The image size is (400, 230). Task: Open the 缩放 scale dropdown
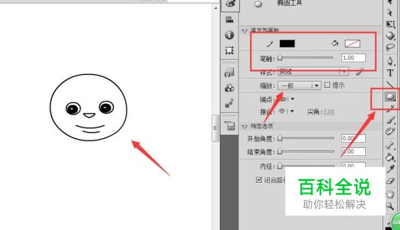299,86
